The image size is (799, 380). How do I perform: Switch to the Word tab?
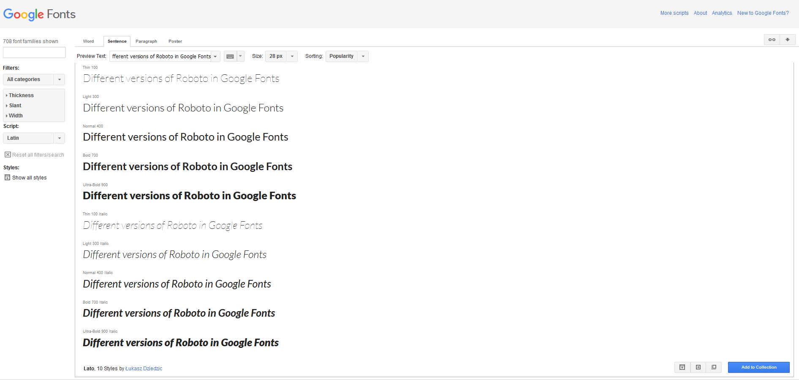[88, 41]
